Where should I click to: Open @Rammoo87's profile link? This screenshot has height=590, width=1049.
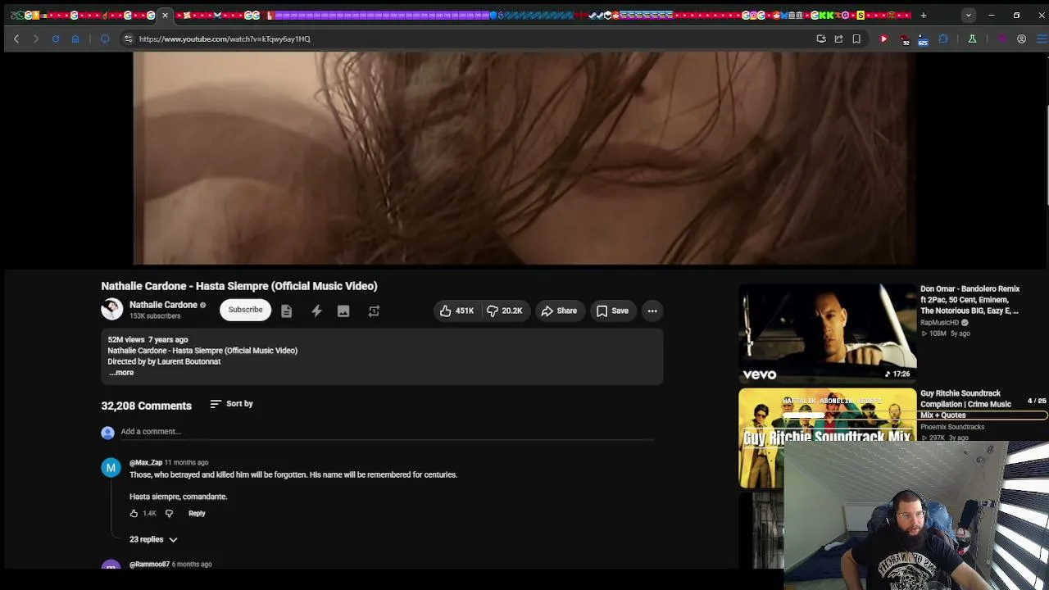click(x=149, y=565)
